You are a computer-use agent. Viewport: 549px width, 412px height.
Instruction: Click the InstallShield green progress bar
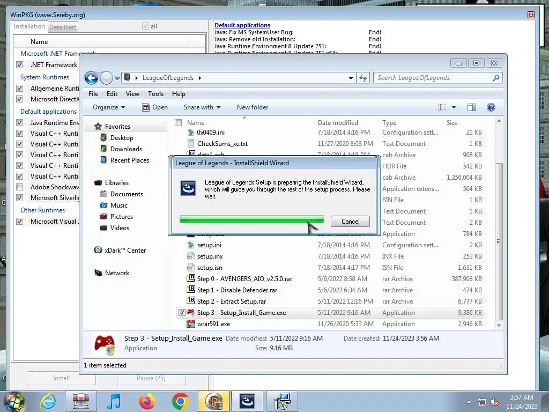[252, 219]
